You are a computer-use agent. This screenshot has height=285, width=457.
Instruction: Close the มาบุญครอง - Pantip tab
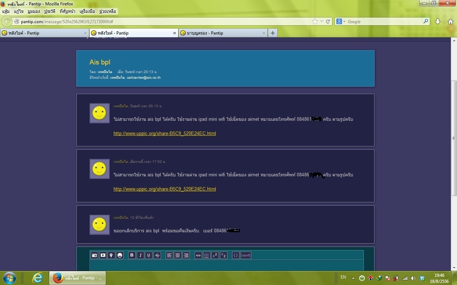(264, 33)
